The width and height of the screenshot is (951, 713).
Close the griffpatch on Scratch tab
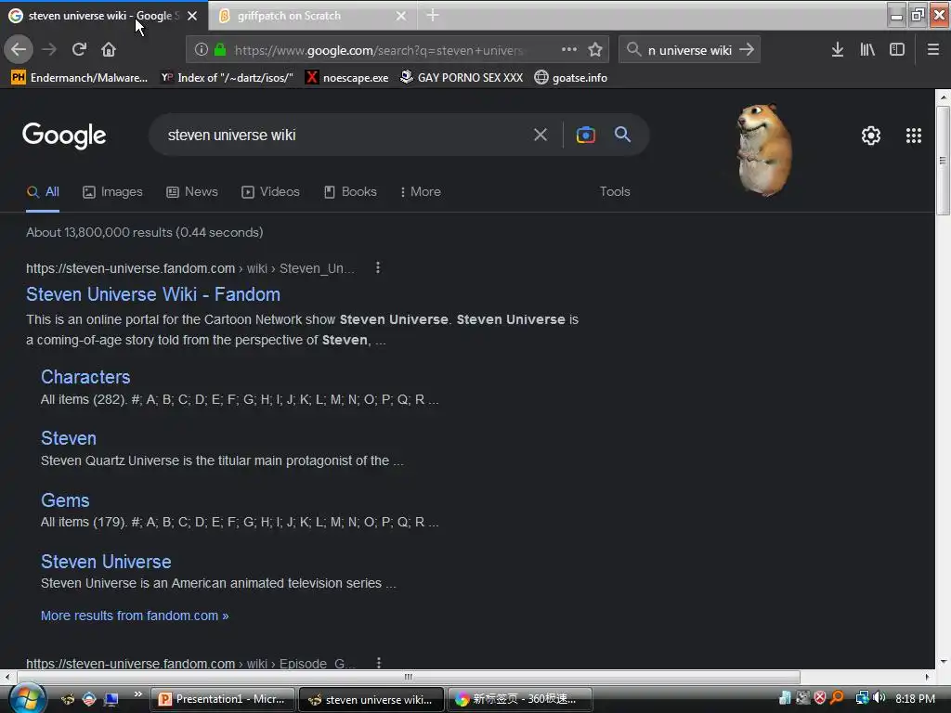401,16
